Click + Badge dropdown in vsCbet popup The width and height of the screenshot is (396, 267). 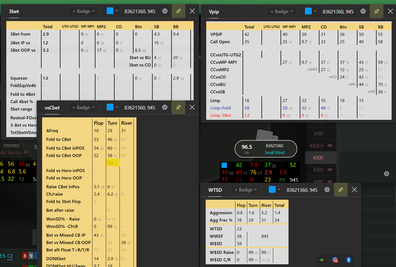83,107
